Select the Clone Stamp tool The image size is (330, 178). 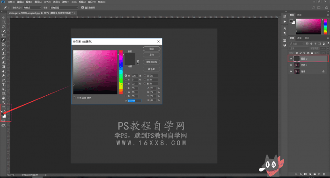tap(3, 53)
